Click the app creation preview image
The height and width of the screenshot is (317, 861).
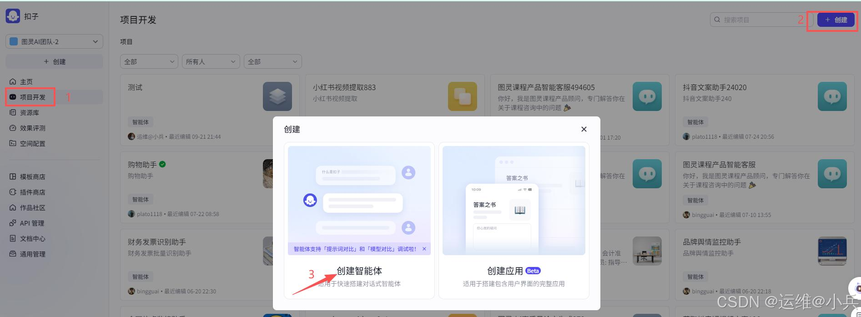pyautogui.click(x=514, y=201)
